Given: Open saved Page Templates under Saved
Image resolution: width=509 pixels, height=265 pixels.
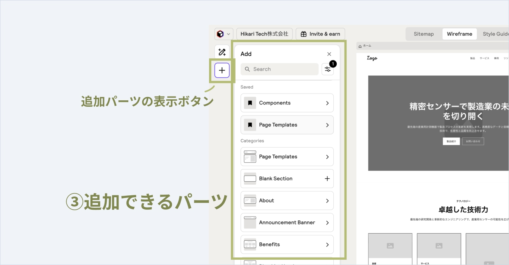Looking at the screenshot, I should (287, 125).
